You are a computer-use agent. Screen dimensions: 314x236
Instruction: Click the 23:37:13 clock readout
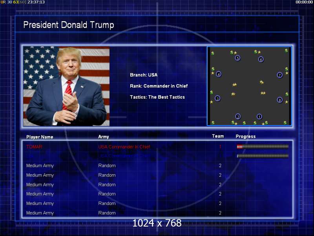[36, 2]
